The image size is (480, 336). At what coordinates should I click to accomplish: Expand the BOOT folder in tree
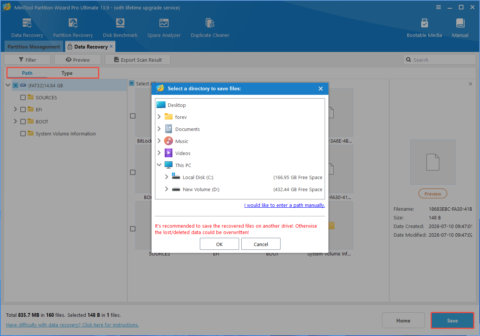pos(15,122)
